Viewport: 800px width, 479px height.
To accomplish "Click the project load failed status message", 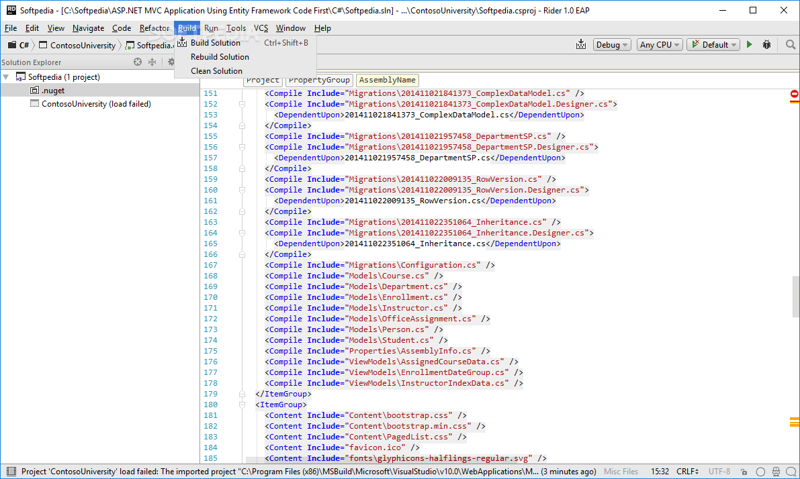I will [309, 472].
